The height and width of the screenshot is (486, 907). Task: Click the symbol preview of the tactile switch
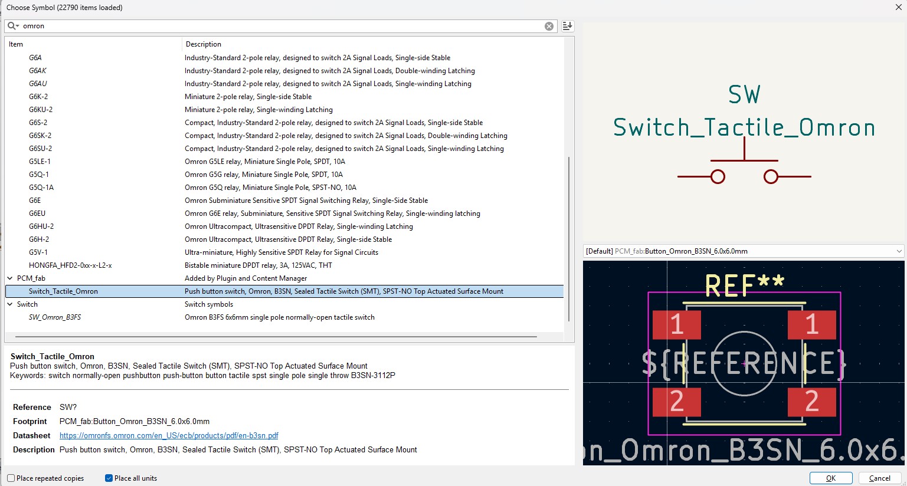(x=744, y=133)
